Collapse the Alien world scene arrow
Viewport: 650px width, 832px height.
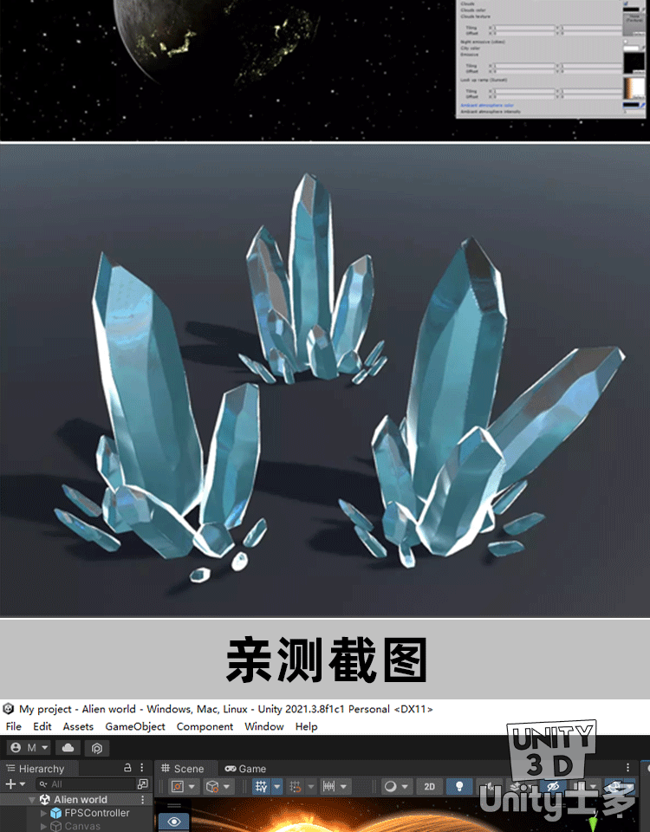click(32, 800)
